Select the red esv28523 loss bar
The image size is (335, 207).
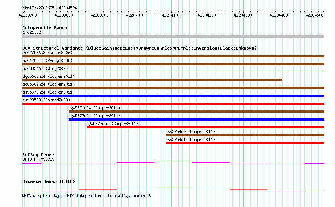173,104
